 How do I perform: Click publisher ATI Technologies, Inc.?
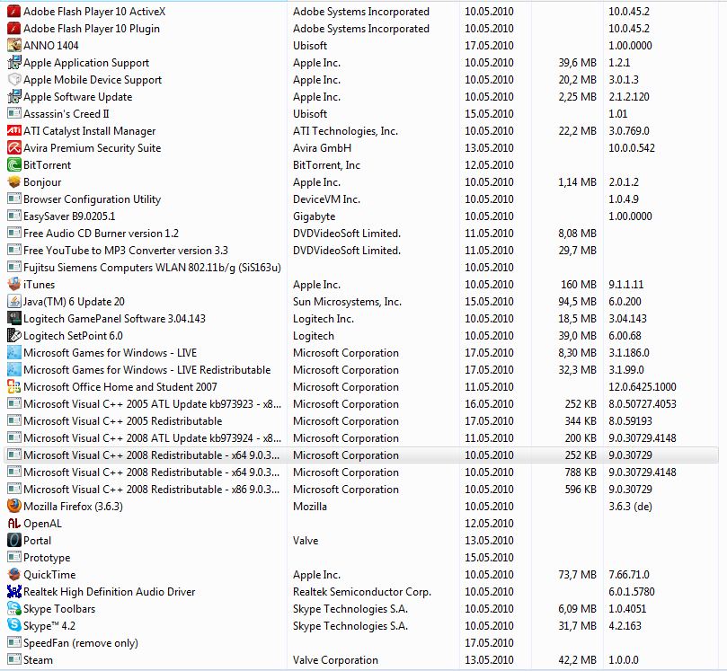click(x=345, y=131)
